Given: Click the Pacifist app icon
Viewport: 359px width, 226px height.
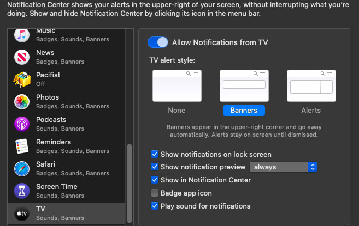Looking at the screenshot, I should click(22, 79).
